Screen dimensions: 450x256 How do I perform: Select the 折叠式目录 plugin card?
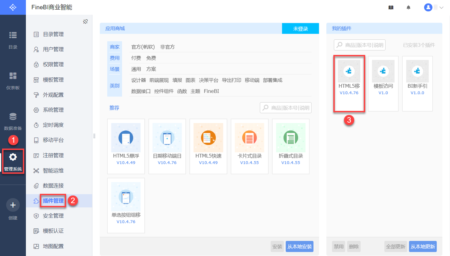click(x=291, y=146)
